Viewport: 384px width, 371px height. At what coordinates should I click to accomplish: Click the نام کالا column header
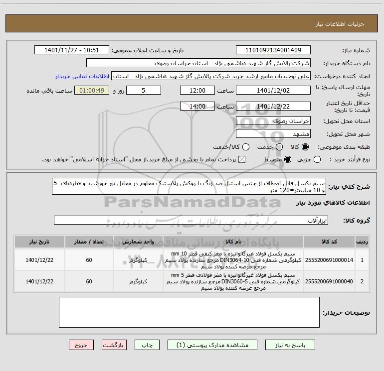(233, 242)
